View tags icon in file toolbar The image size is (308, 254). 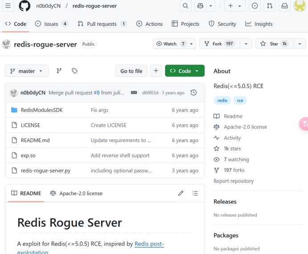pyautogui.click(x=74, y=71)
